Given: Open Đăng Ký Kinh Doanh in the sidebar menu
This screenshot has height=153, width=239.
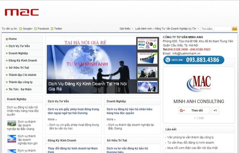Looking at the screenshot, I should [24, 60].
